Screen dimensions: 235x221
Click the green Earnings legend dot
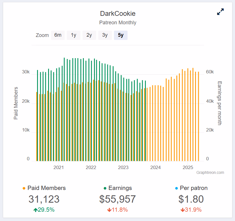point(105,188)
